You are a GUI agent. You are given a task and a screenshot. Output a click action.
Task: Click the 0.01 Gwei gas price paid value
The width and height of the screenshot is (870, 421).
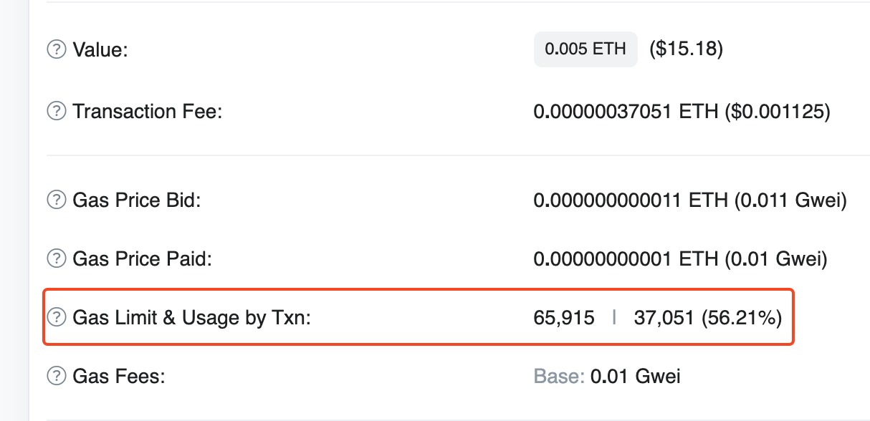point(775,259)
